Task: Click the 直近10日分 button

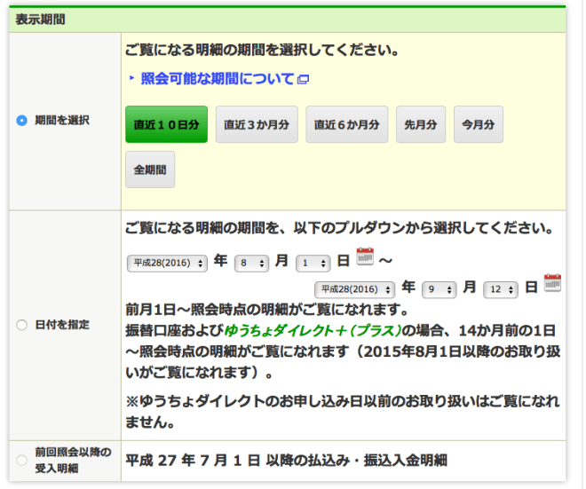Action: 166,124
